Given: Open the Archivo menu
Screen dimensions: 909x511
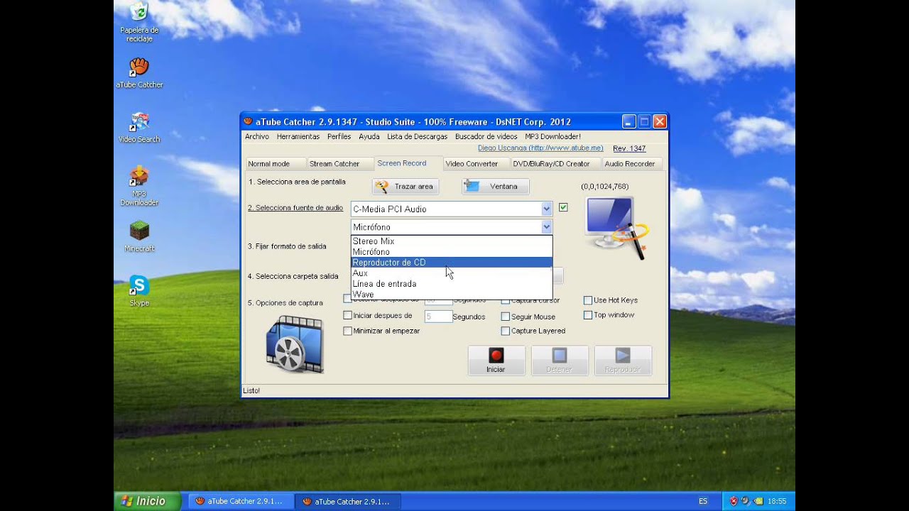Looking at the screenshot, I should (257, 136).
